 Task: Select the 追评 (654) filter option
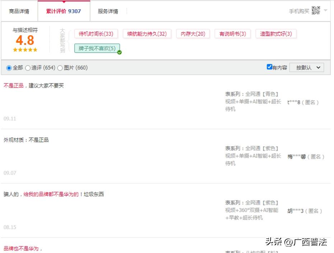[27, 67]
